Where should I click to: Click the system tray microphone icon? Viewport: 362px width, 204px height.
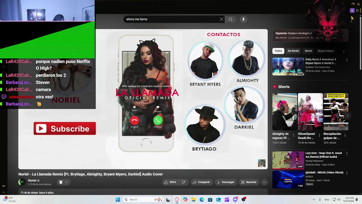[320, 199]
